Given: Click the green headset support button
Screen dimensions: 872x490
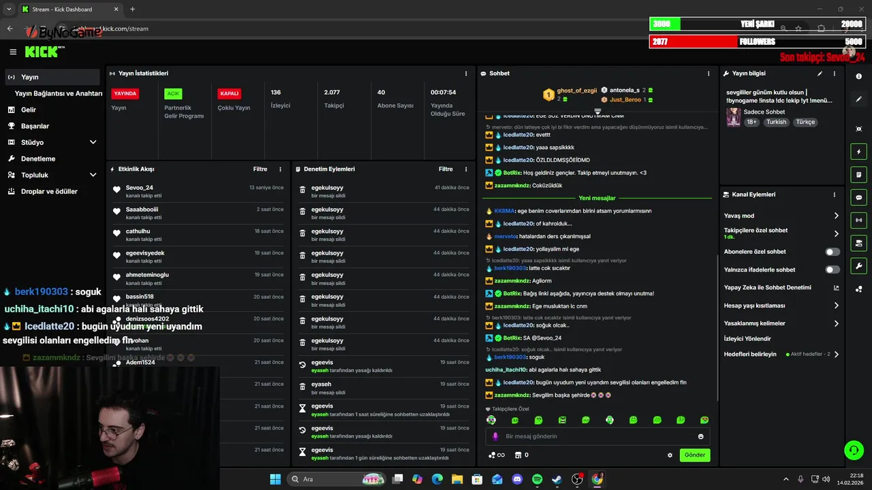Looking at the screenshot, I should (854, 450).
